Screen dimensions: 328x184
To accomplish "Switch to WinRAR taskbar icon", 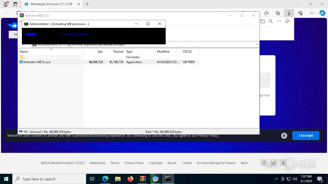I will coord(143,179).
